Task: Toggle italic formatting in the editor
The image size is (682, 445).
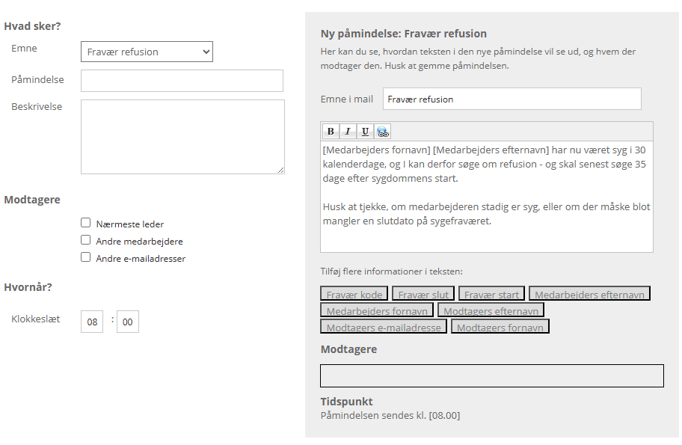Action: 348,132
